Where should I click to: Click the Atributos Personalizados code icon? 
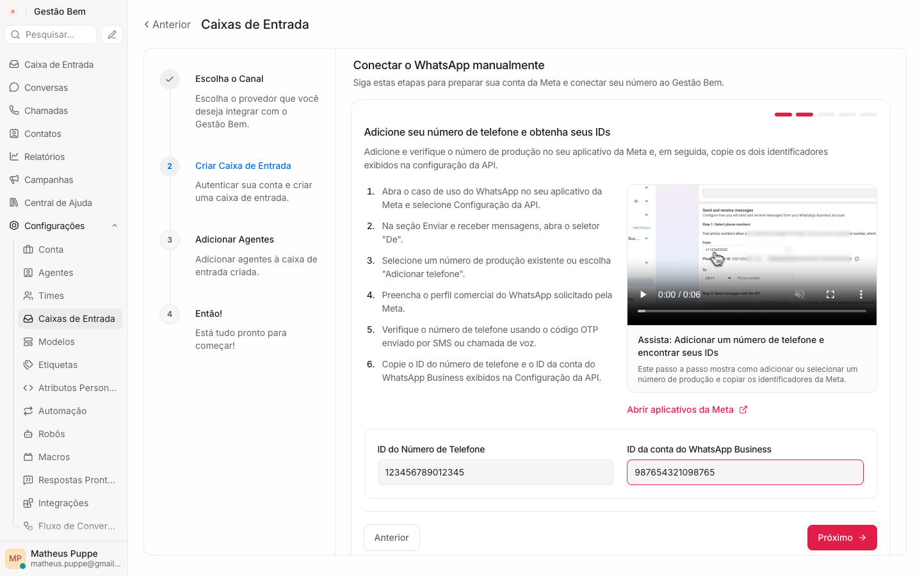(x=28, y=388)
